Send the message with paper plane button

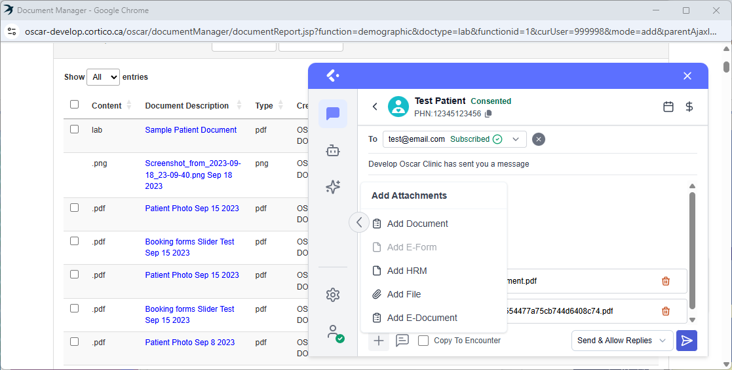click(x=687, y=341)
